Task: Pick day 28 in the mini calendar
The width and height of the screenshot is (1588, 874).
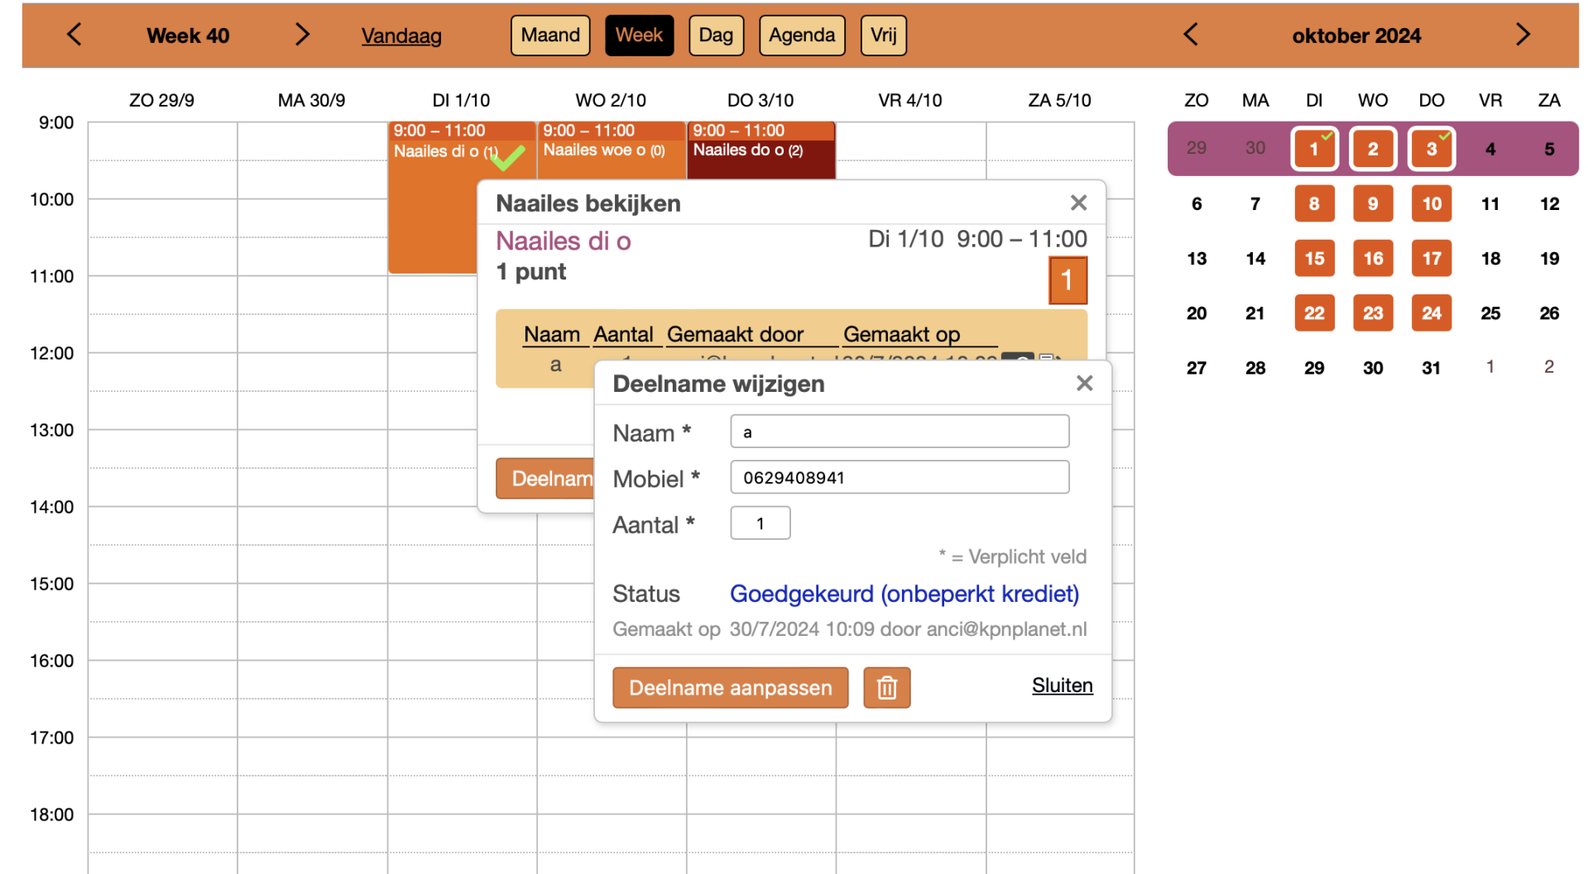Action: coord(1255,368)
